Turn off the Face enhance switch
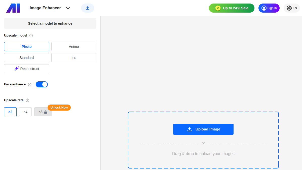Image resolution: width=302 pixels, height=170 pixels. 42,84
